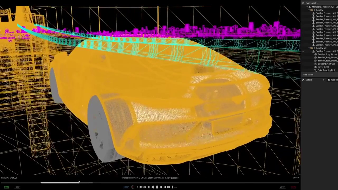Click the timeline scrubber playhead
This screenshot has width=338, height=190.
pyautogui.click(x=79, y=182)
